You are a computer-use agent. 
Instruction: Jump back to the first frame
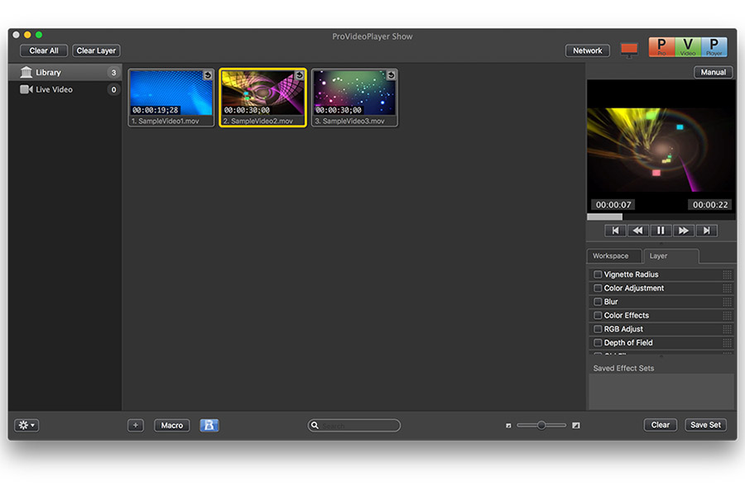tap(614, 230)
